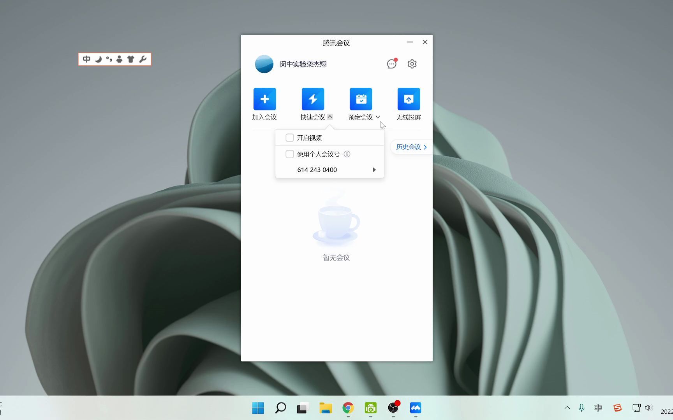The height and width of the screenshot is (420, 673).
Task: Enable the 开启视频 checkbox
Action: click(x=289, y=138)
